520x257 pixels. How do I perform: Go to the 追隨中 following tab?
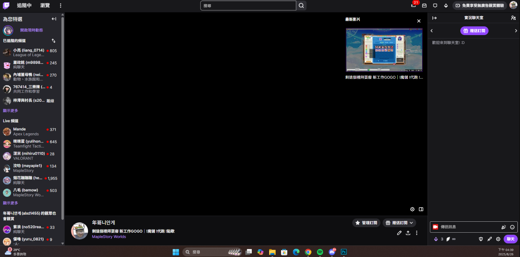click(x=24, y=5)
